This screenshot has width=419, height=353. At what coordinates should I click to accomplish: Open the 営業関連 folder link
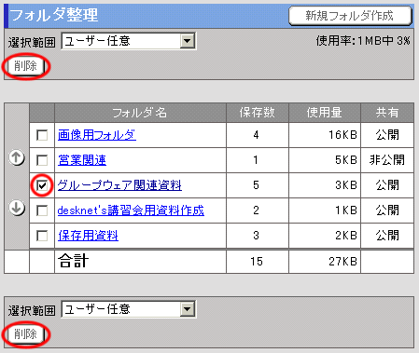(x=82, y=160)
